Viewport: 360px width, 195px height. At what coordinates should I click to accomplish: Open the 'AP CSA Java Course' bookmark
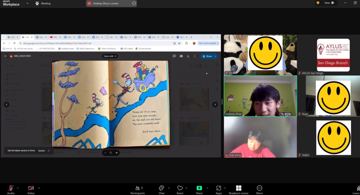click(24, 49)
